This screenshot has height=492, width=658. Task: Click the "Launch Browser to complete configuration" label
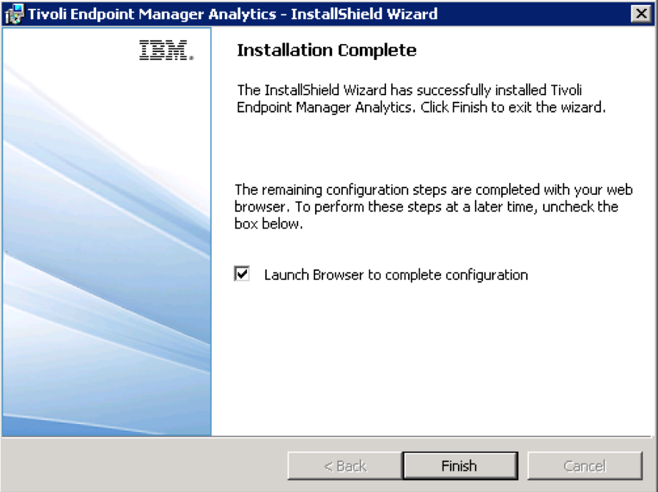click(396, 275)
